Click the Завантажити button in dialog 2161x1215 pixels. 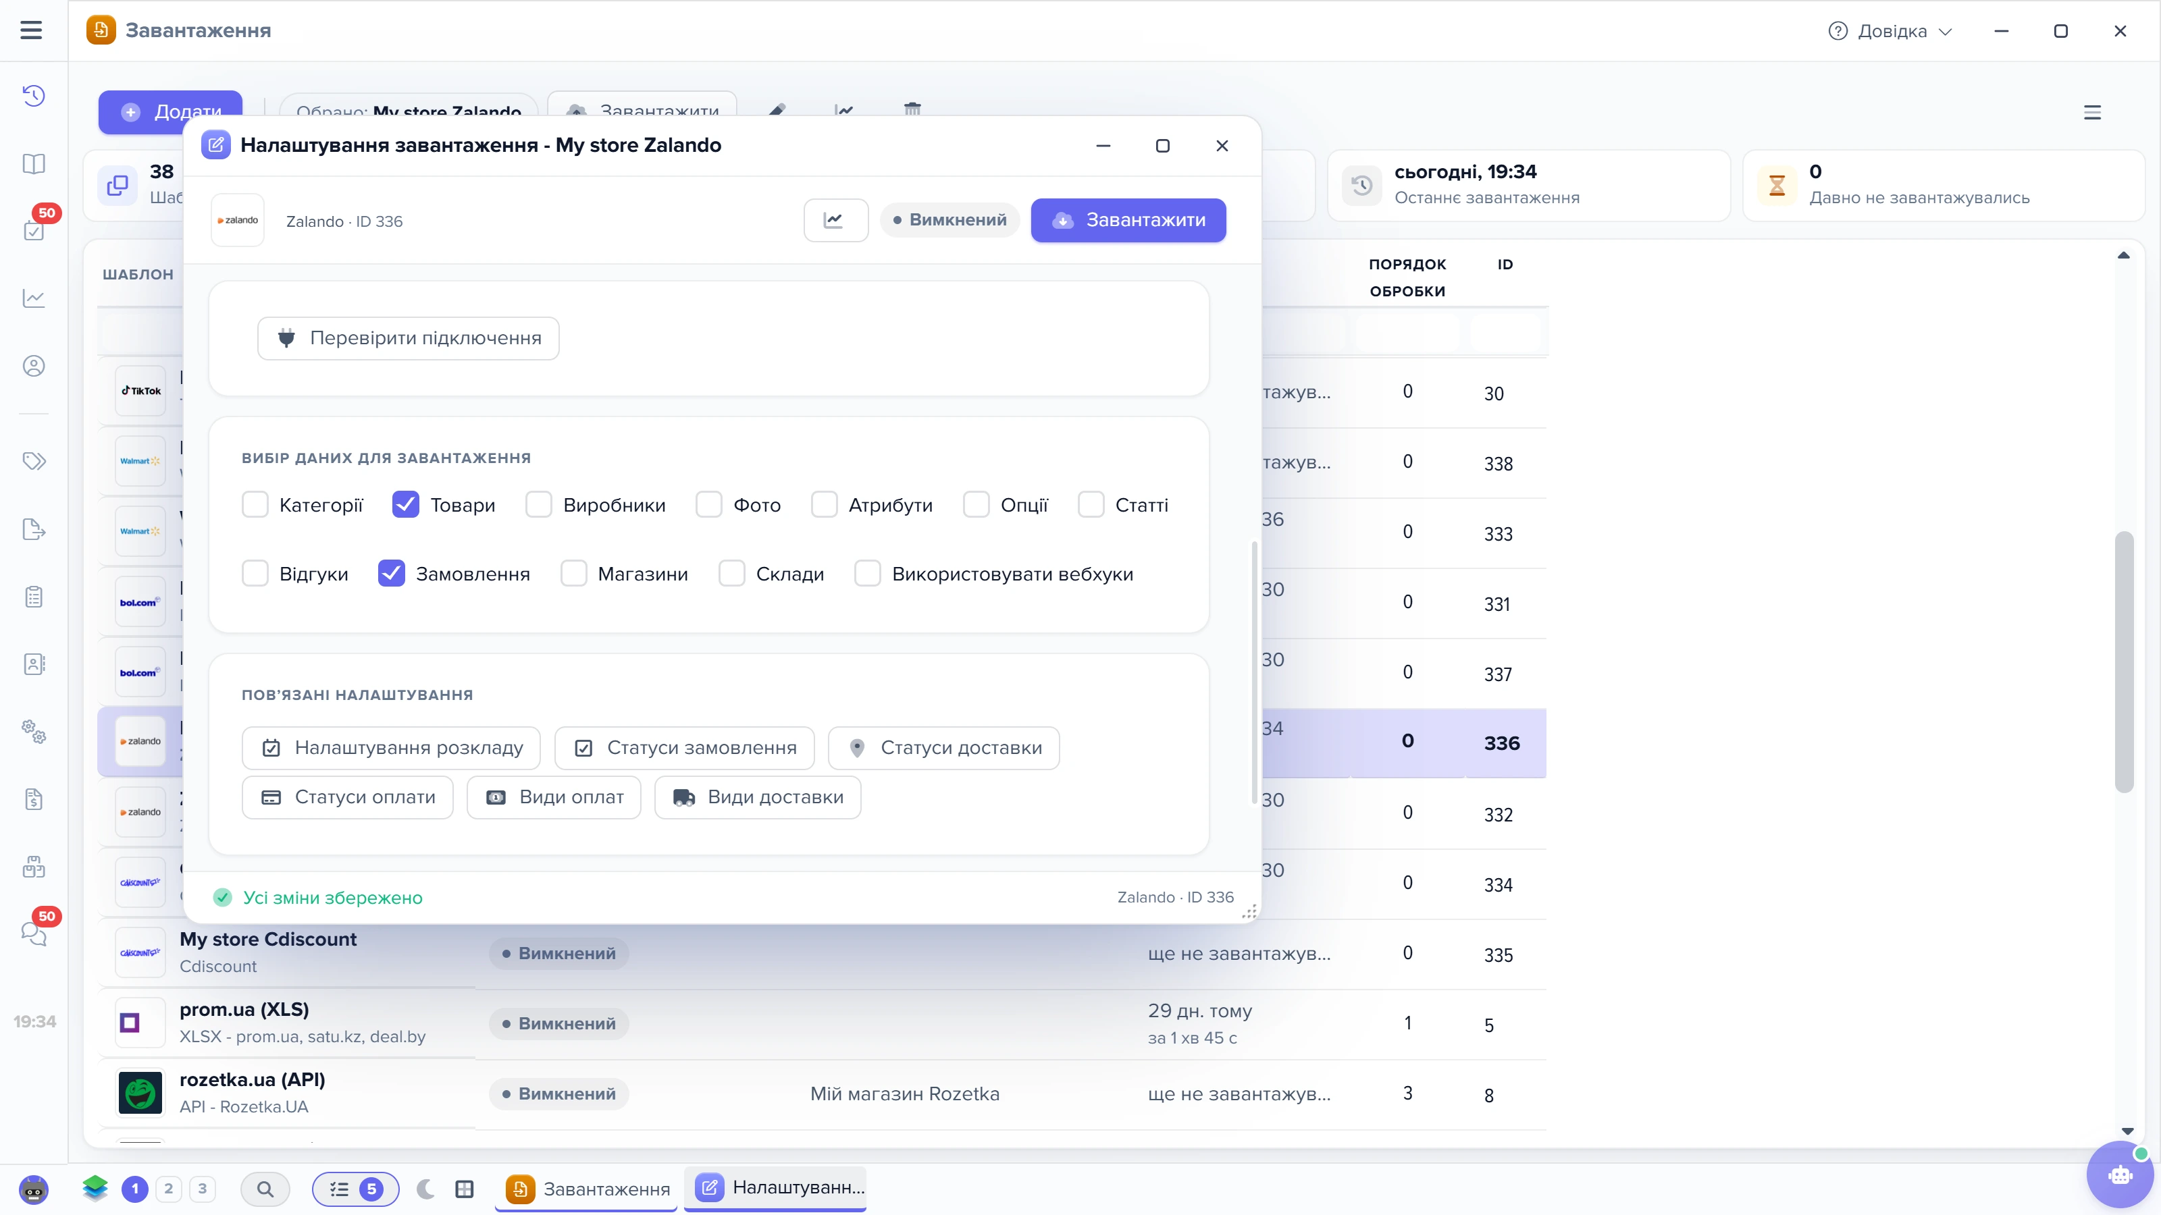coord(1128,219)
